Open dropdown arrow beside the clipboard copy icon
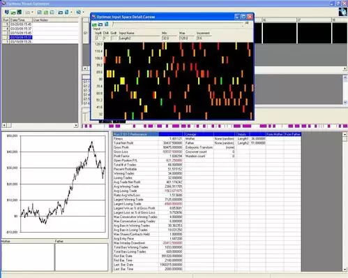 pyautogui.click(x=71, y=12)
